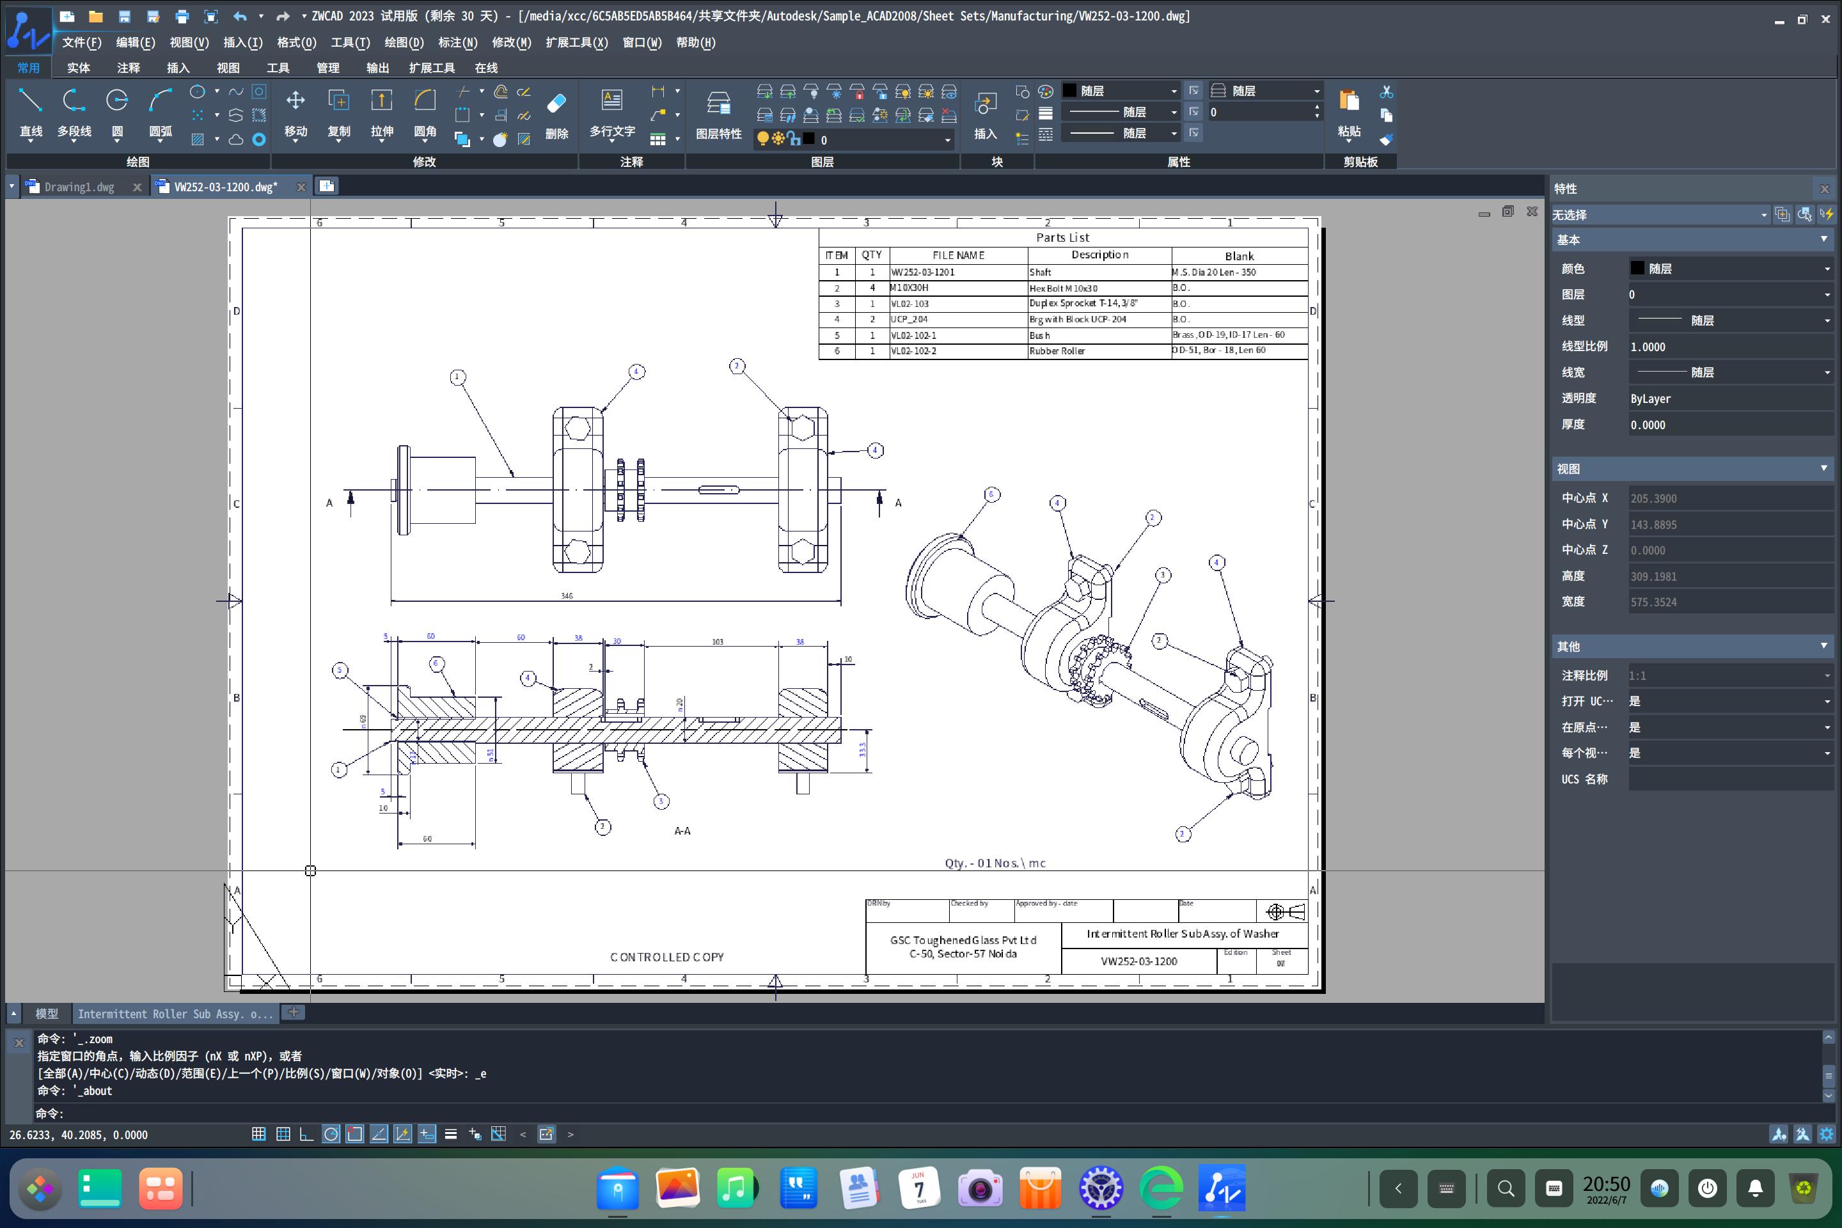
Task: Click the new drawing tab plus button
Action: point(327,185)
